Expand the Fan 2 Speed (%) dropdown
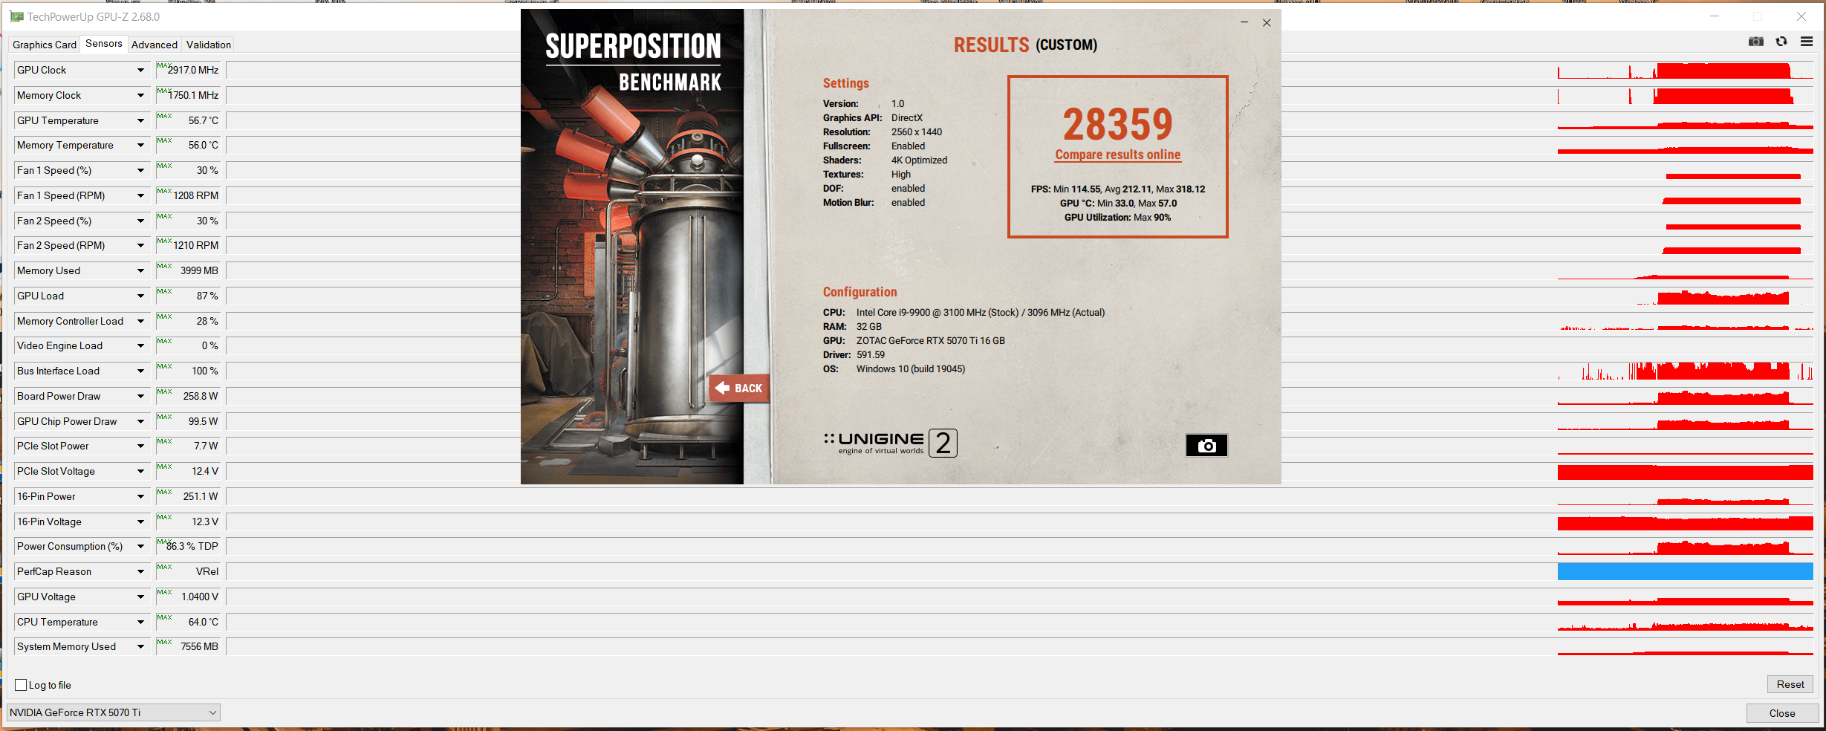The height and width of the screenshot is (731, 1826). pyautogui.click(x=140, y=221)
